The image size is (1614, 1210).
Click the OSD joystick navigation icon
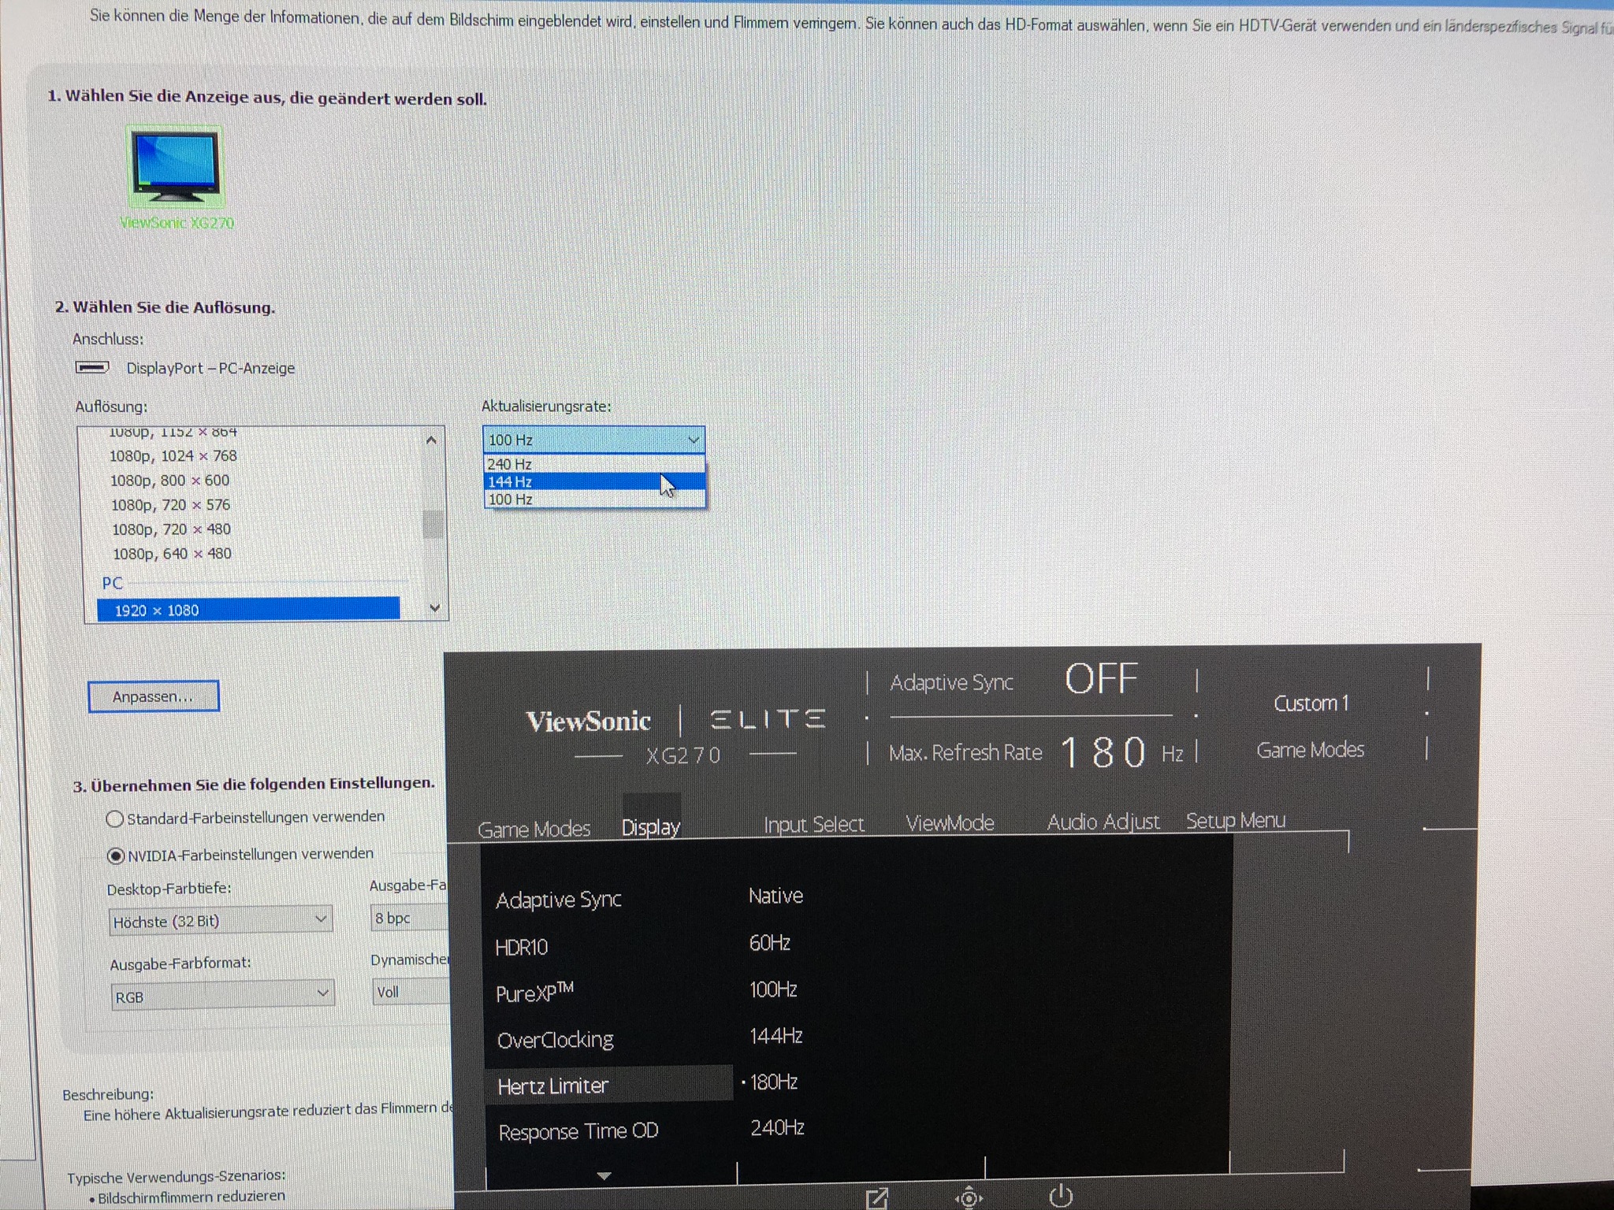click(969, 1198)
